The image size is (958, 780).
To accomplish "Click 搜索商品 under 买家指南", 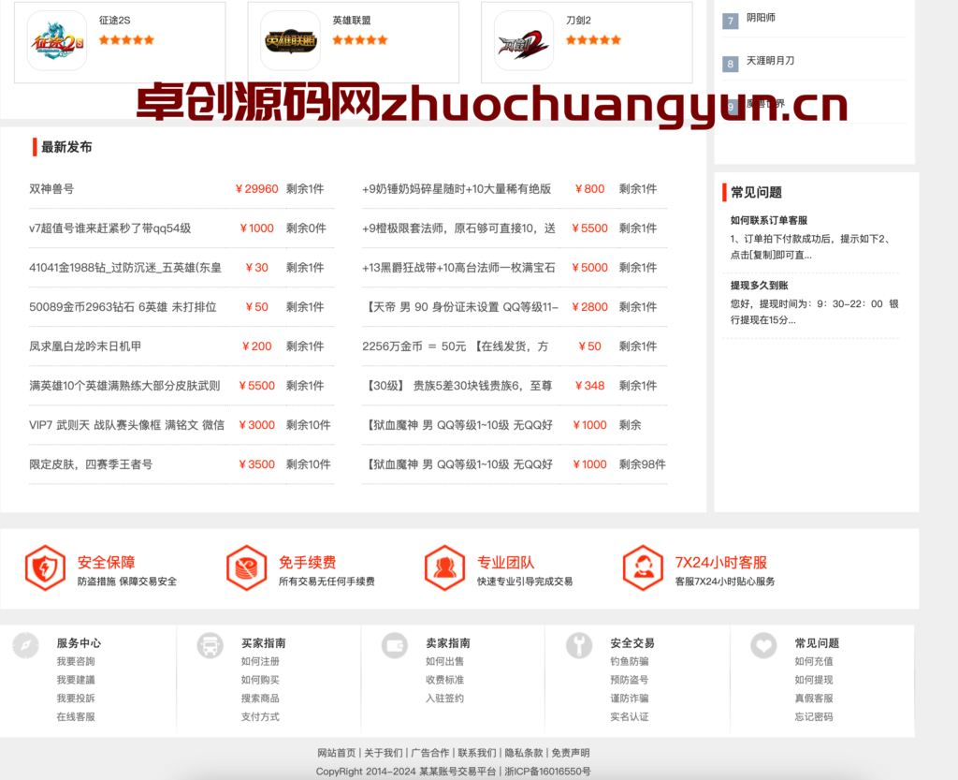I will click(260, 699).
